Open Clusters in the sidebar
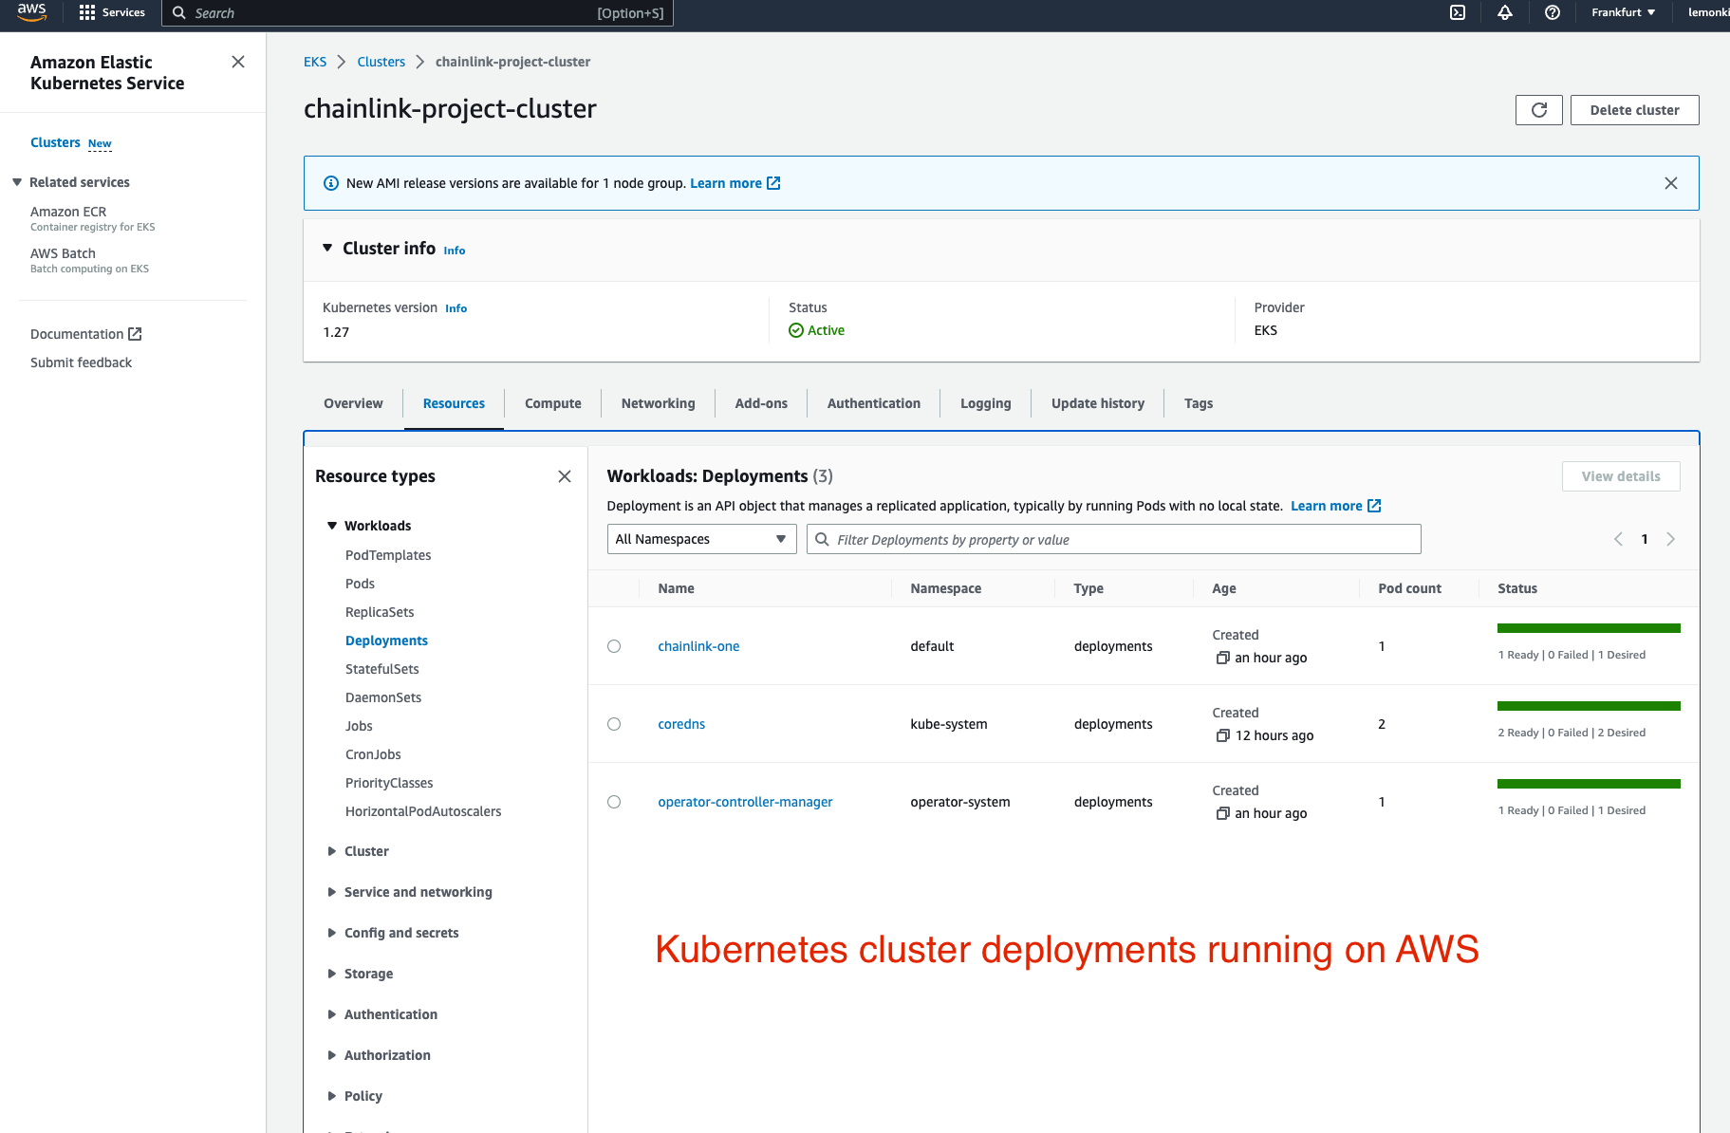Viewport: 1730px width, 1133px height. pos(55,142)
